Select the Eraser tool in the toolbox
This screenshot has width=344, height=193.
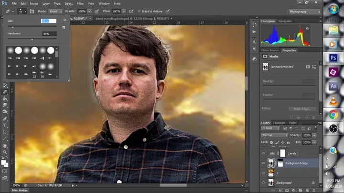pos(5,92)
